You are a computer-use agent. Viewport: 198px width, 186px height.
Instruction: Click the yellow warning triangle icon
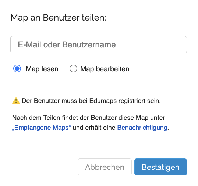pos(16,101)
